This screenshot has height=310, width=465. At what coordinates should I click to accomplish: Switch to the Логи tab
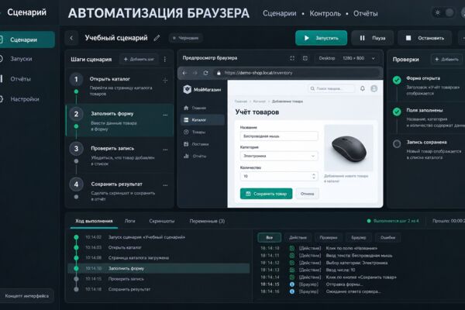pyautogui.click(x=130, y=221)
